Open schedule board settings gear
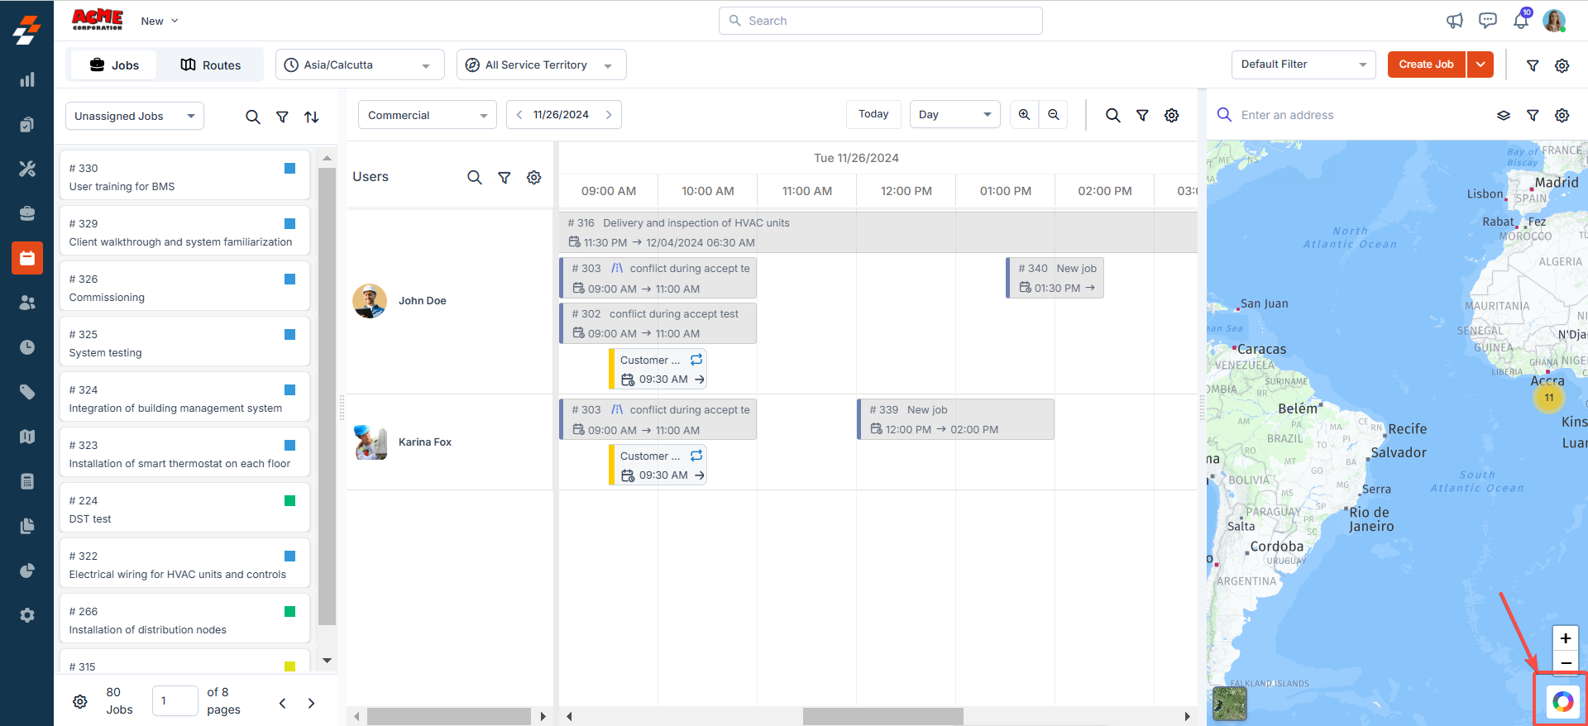Screen dimensions: 1588x726 [1171, 116]
